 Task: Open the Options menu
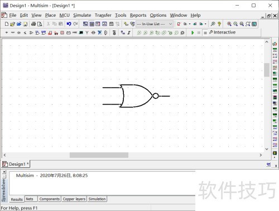158,15
